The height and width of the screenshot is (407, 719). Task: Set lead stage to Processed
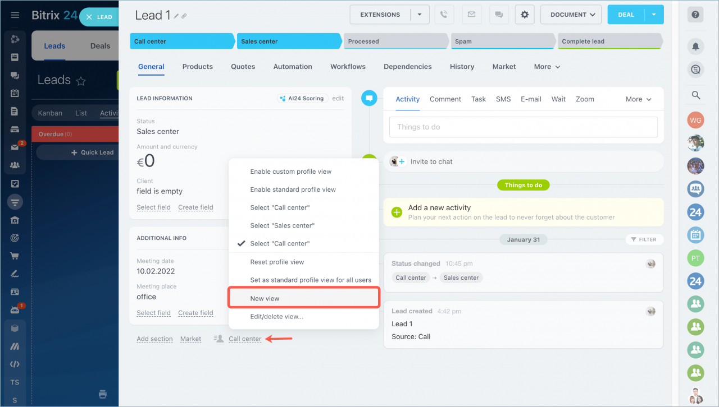coord(395,41)
